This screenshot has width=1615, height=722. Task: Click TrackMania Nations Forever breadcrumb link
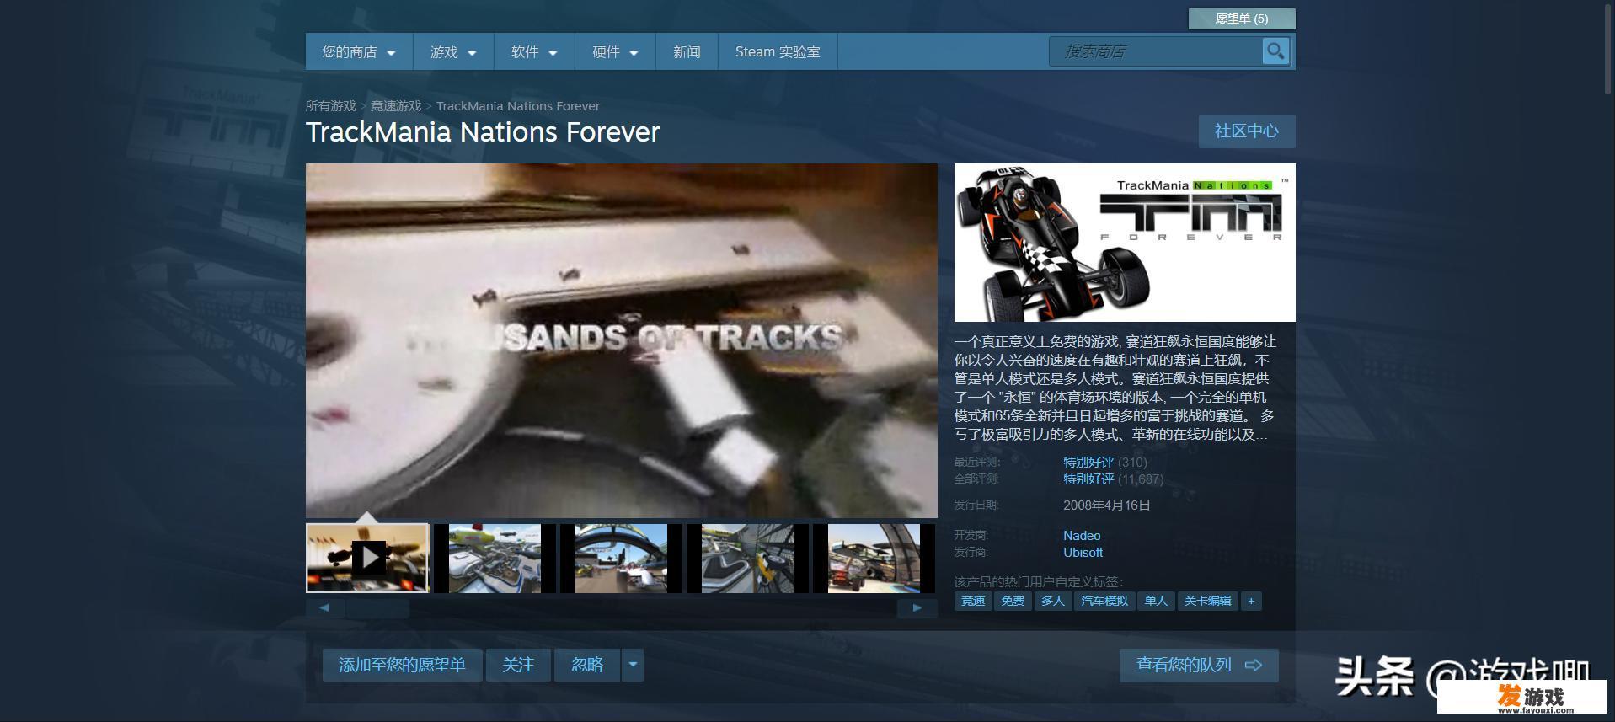pyautogui.click(x=518, y=106)
